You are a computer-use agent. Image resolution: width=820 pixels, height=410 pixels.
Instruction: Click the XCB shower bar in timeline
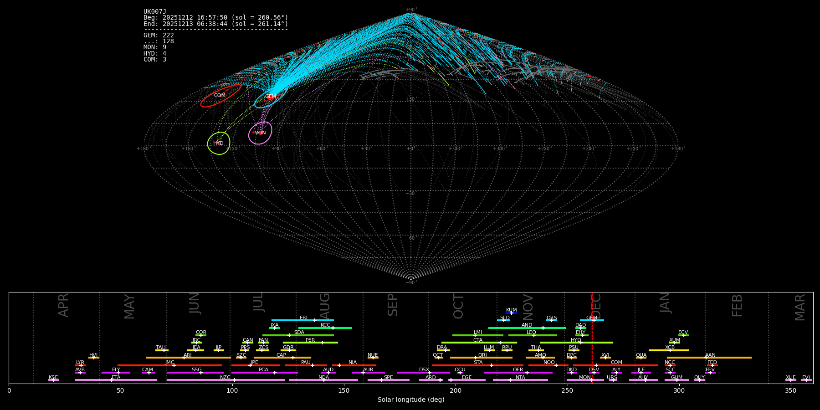[x=669, y=350]
